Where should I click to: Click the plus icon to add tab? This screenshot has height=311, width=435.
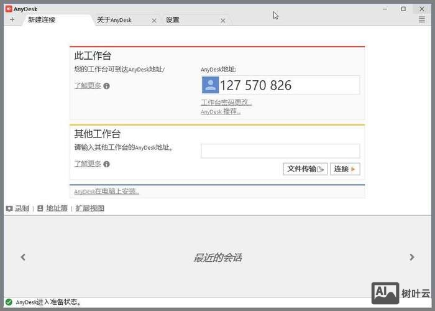coord(12,20)
